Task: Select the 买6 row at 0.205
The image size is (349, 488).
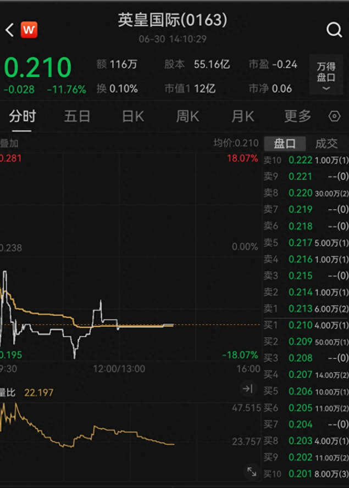Action: coord(306,408)
